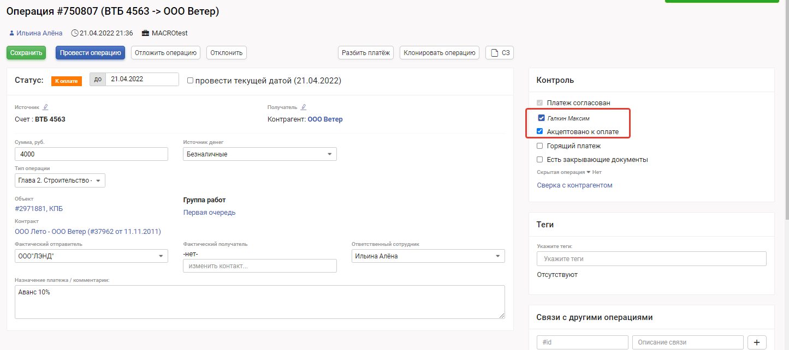Click the briefcase icon near MACROtest

pyautogui.click(x=145, y=33)
